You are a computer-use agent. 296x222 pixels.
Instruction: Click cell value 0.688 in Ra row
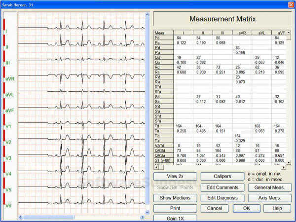pyautogui.click(x=182, y=72)
